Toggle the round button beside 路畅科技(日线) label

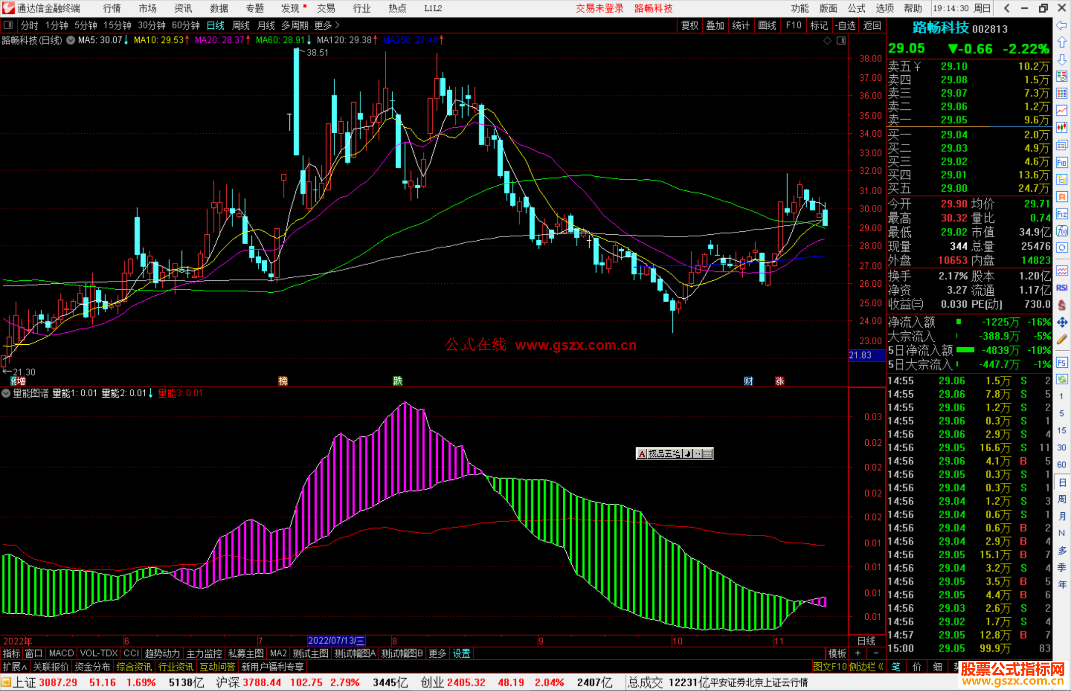(71, 40)
